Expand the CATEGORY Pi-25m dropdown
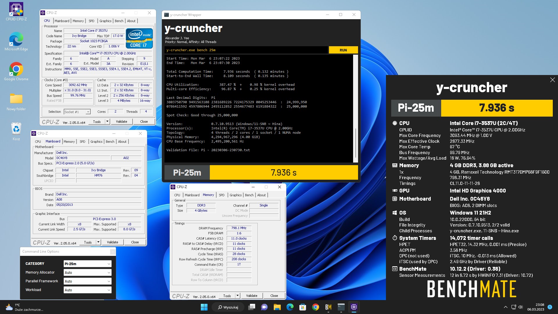558x314 pixels. pos(109,264)
